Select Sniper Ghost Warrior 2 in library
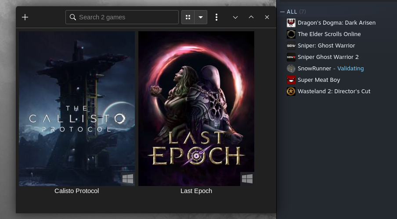This screenshot has height=219, width=397. pos(328,57)
